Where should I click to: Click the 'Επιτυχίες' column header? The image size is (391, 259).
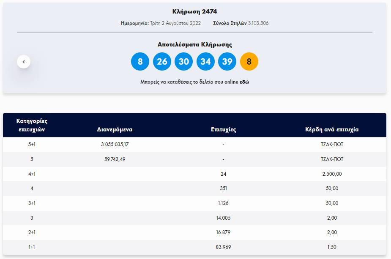pos(223,129)
